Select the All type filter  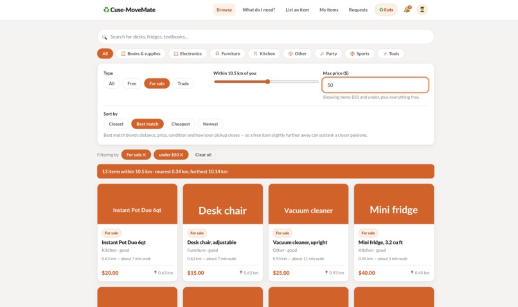pos(112,83)
